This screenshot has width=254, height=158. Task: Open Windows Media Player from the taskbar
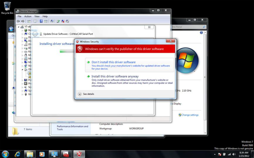tap(42, 154)
